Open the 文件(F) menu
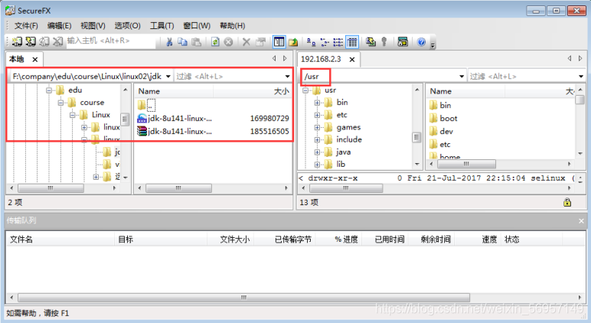Screen dimensions: 591x323 pyautogui.click(x=26, y=25)
